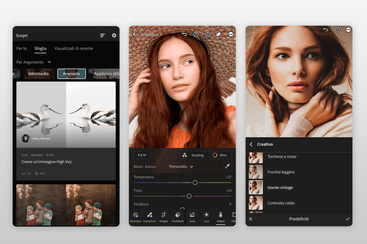Cancel Predefiniti with X icon
This screenshot has height=244, width=367.
click(x=251, y=219)
